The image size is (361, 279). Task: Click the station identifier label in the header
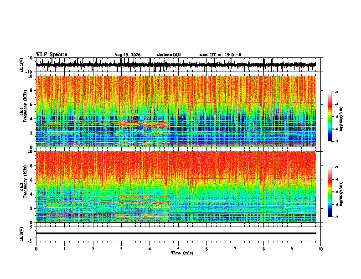click(169, 55)
